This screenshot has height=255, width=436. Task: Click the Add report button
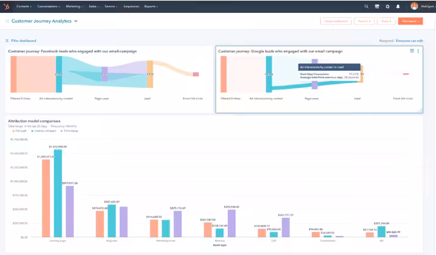coord(410,21)
